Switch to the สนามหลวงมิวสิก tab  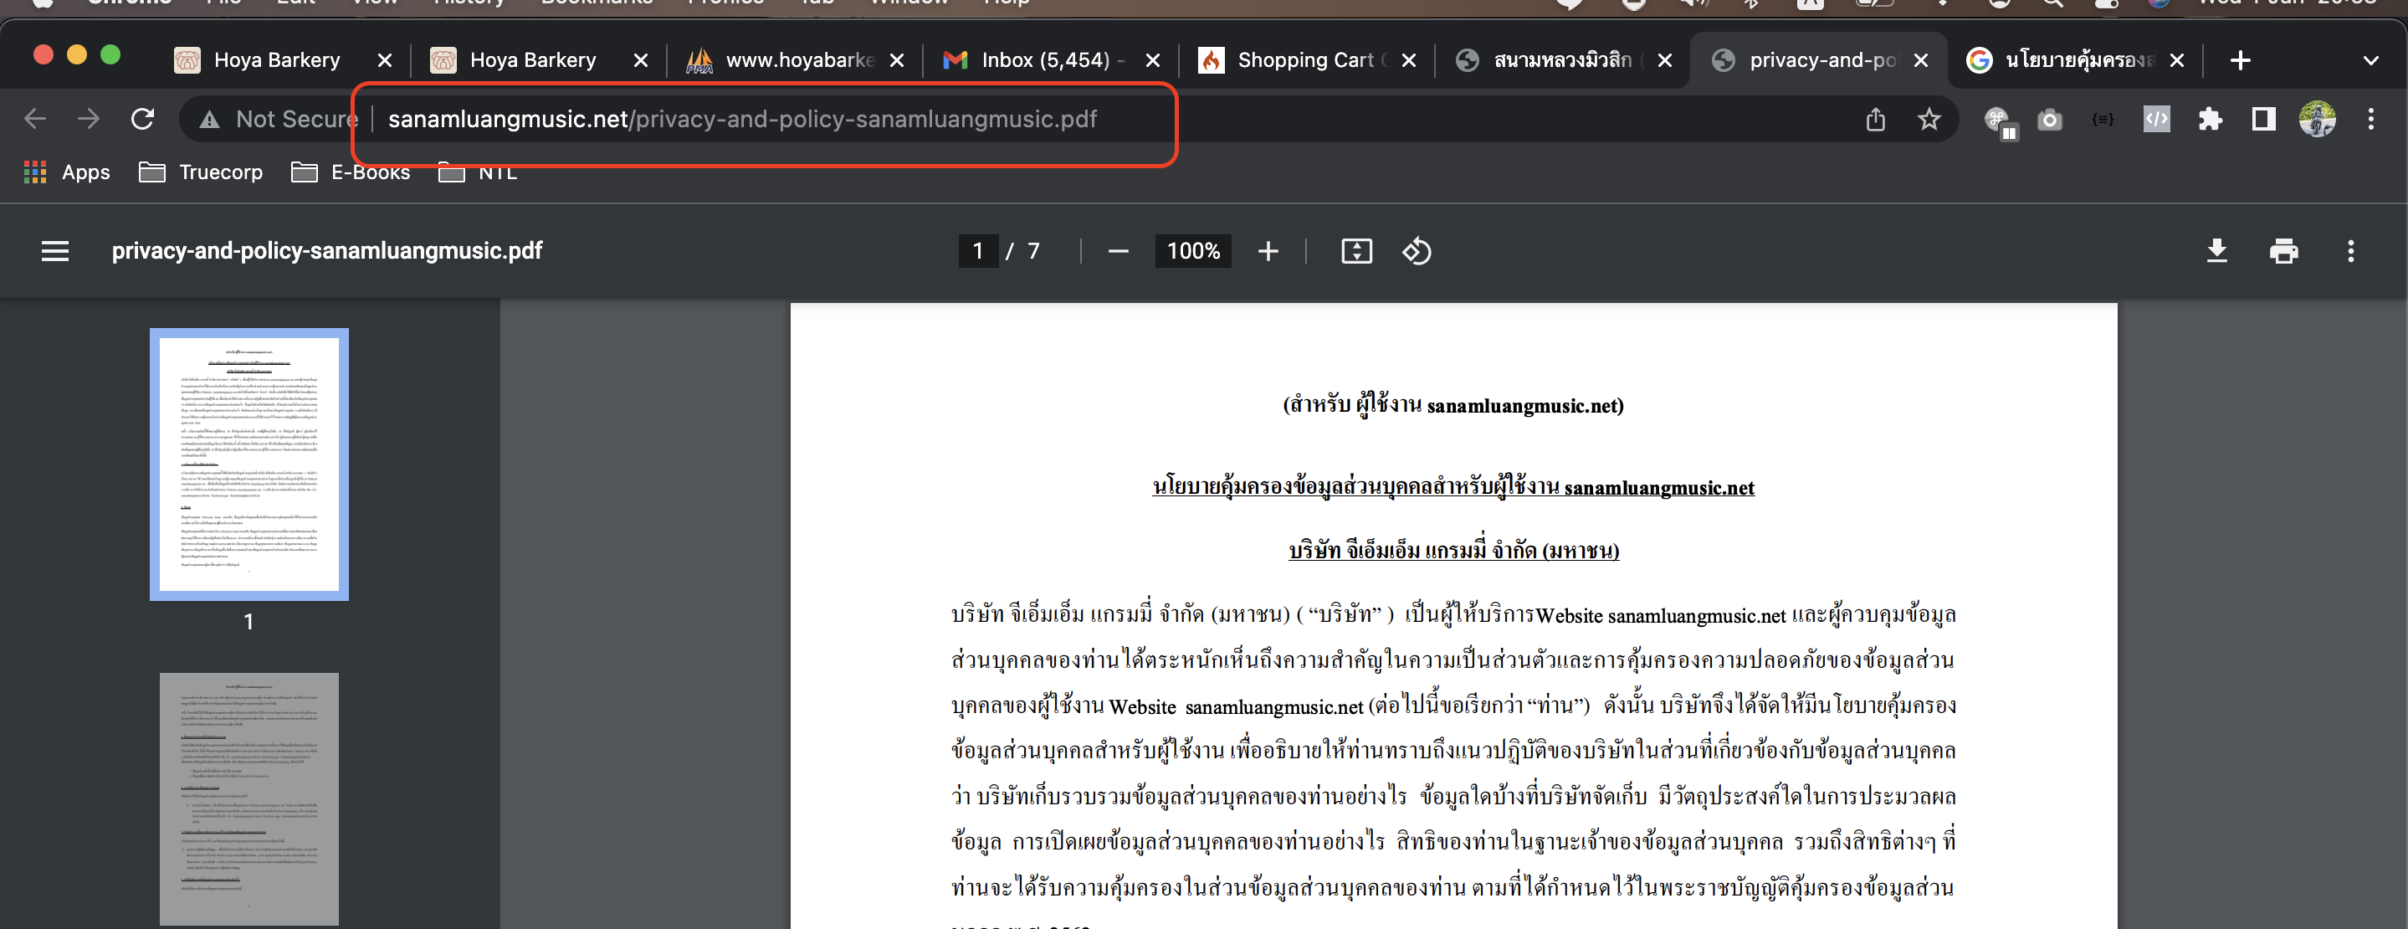click(1563, 61)
